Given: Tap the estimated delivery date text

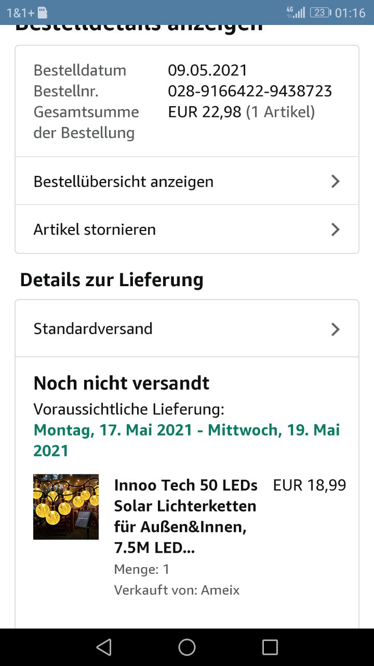Looking at the screenshot, I should [x=186, y=440].
